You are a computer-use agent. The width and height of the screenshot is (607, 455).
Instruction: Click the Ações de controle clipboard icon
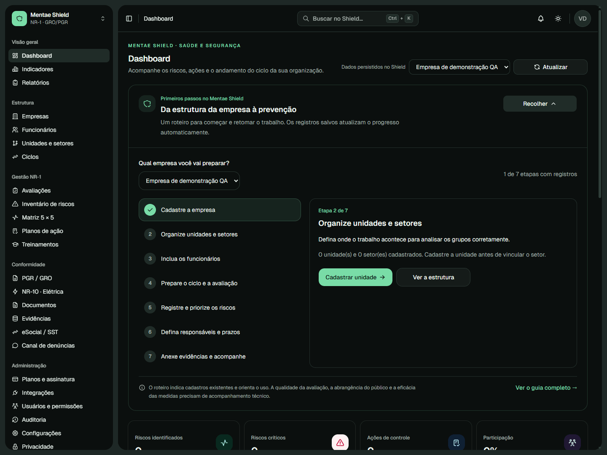[x=457, y=442]
